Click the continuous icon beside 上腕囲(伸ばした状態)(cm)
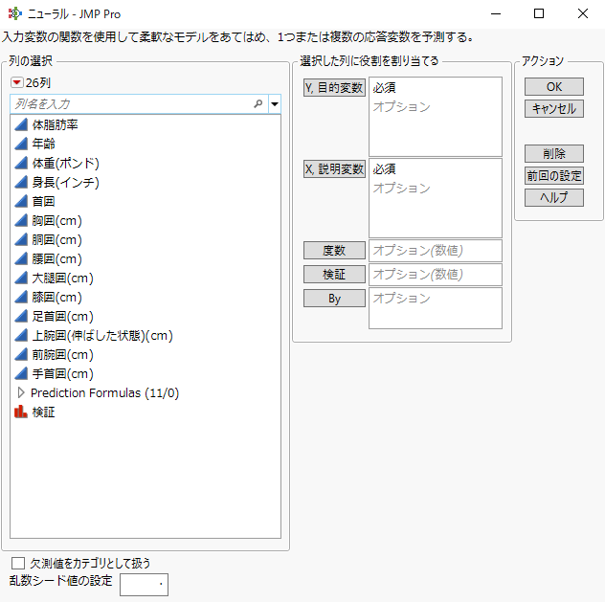This screenshot has width=605, height=602. 21,336
